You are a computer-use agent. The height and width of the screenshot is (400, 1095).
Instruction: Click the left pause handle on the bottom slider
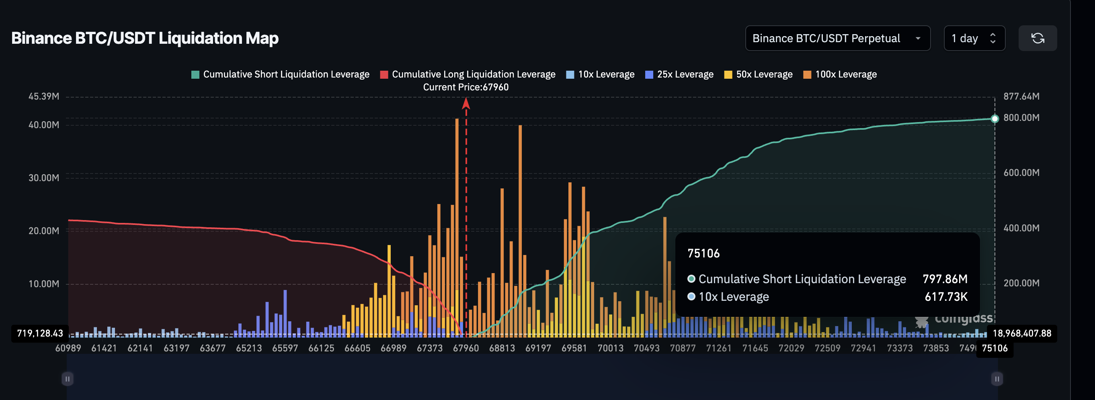[67, 378]
